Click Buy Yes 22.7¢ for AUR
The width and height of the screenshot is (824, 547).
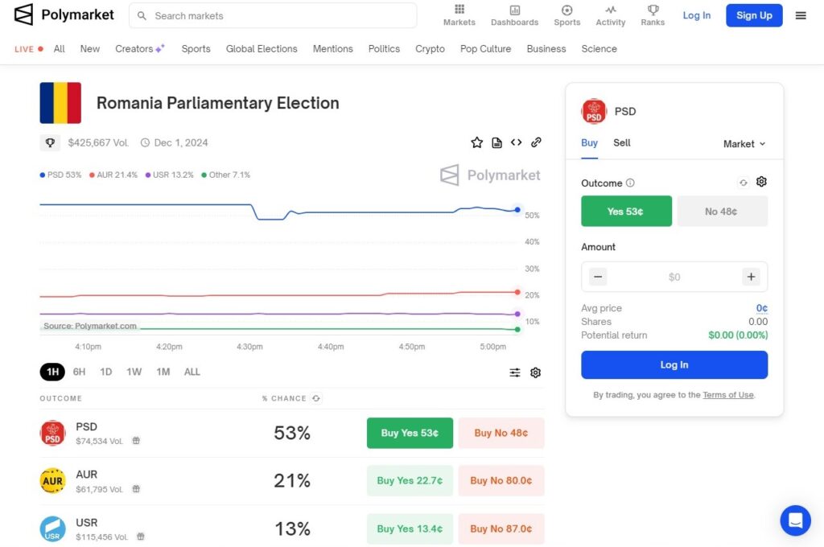[410, 481]
